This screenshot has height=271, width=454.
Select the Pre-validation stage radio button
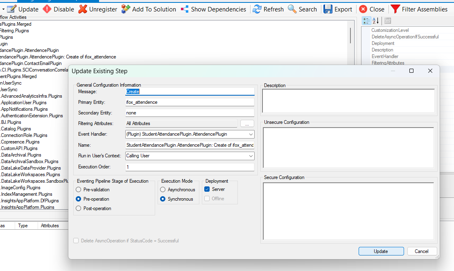(79, 190)
